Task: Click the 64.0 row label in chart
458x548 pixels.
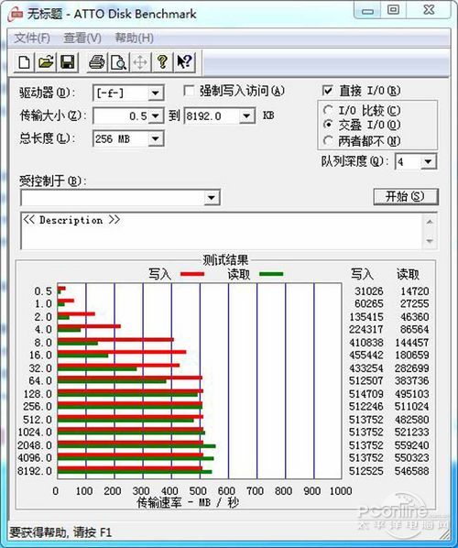Action: [40, 380]
